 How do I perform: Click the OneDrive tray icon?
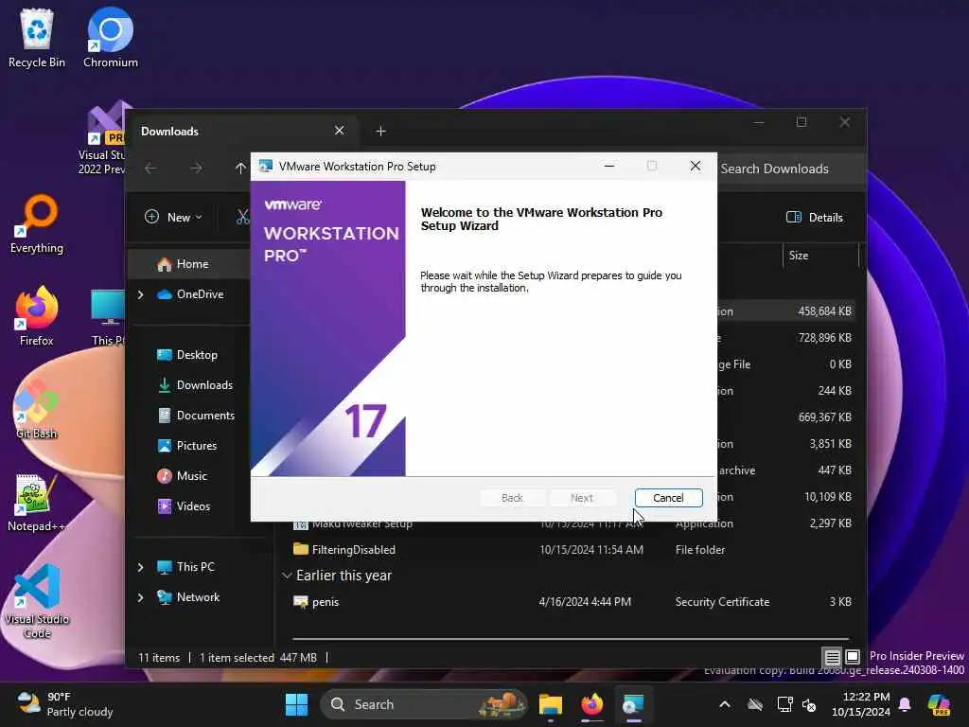pos(755,704)
